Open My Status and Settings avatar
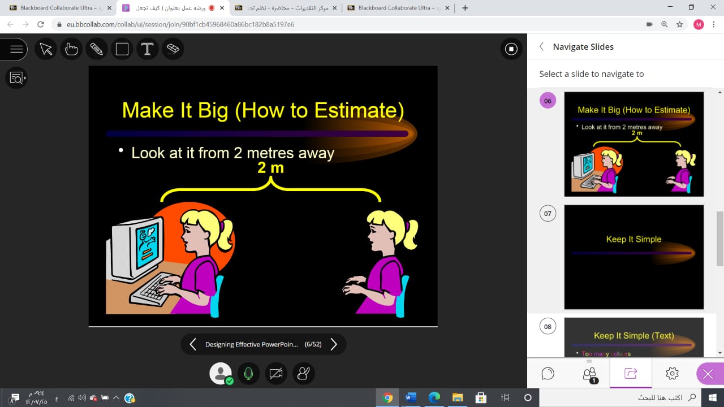The image size is (724, 407). click(x=220, y=374)
